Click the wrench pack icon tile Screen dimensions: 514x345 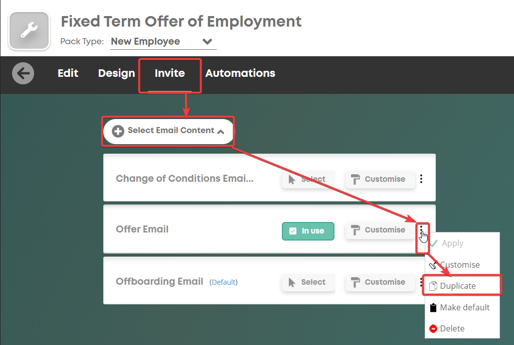(29, 31)
